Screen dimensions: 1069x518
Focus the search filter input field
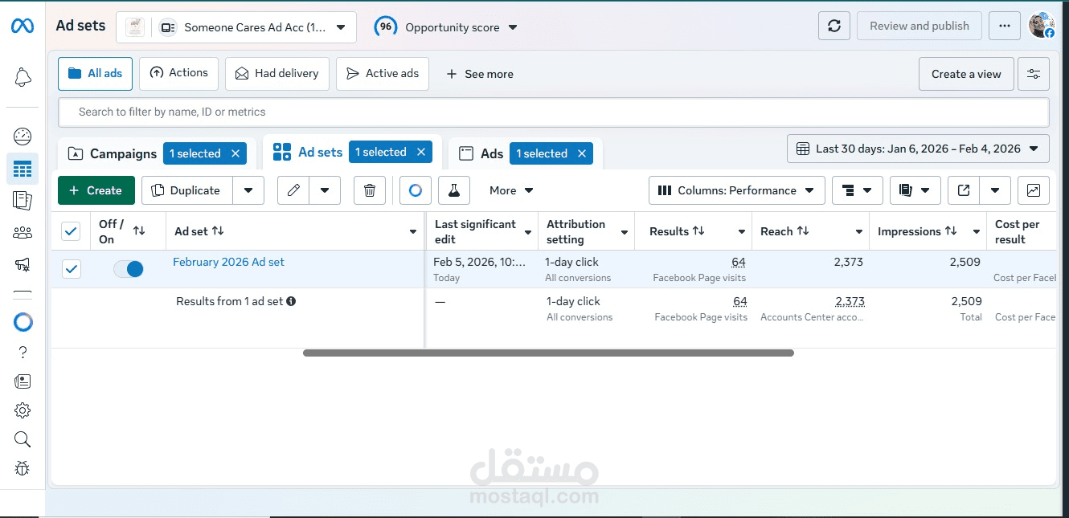(554, 112)
